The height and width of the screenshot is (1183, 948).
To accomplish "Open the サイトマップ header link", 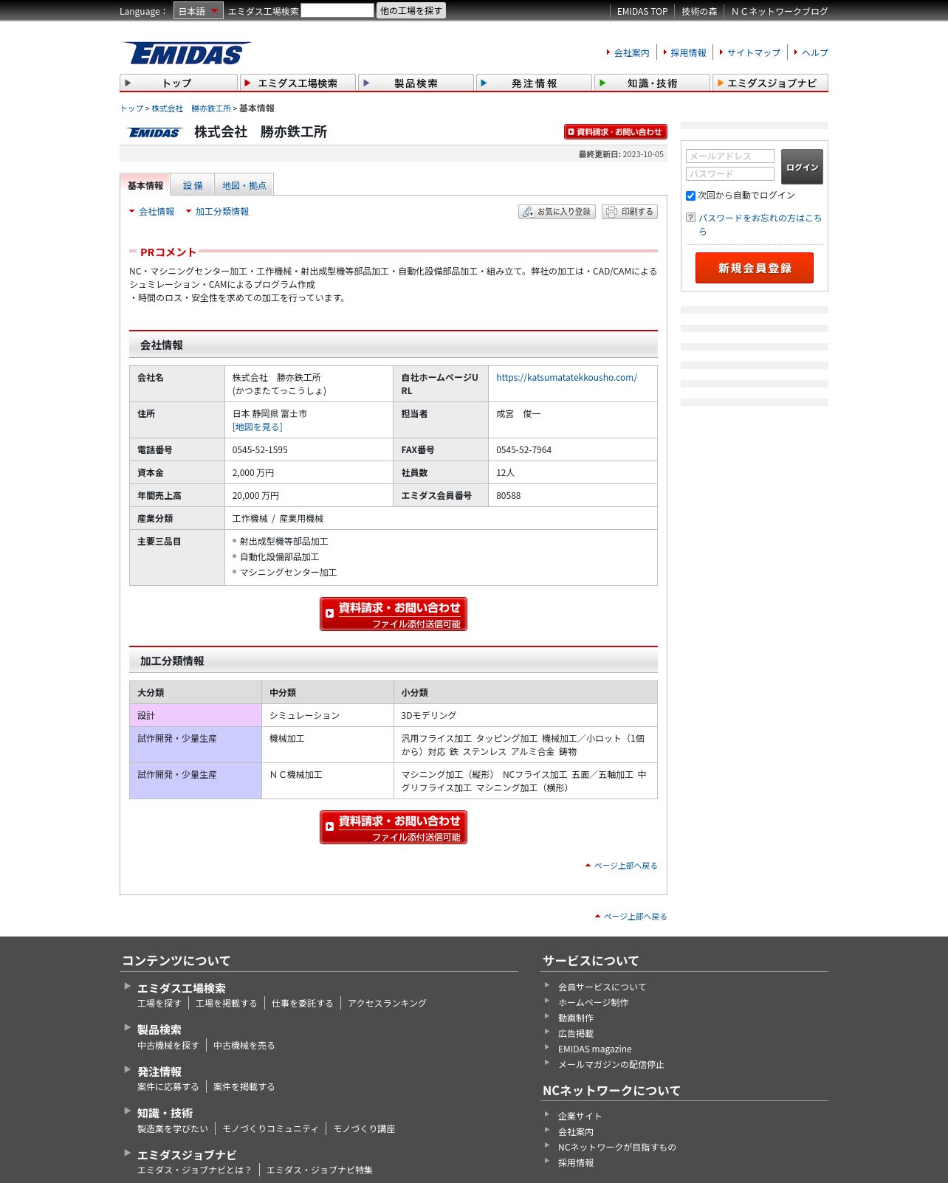I will [x=754, y=52].
